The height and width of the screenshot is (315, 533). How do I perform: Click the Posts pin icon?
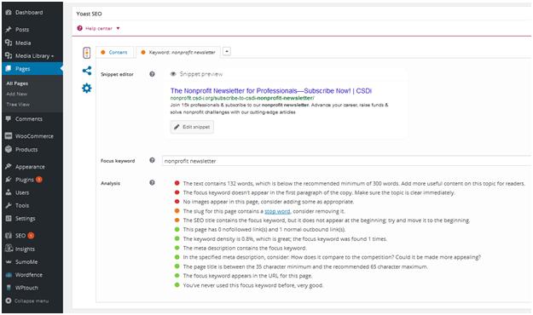9,30
